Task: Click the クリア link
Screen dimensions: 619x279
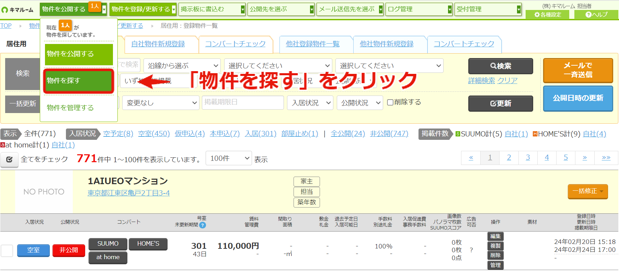Action: [x=507, y=80]
